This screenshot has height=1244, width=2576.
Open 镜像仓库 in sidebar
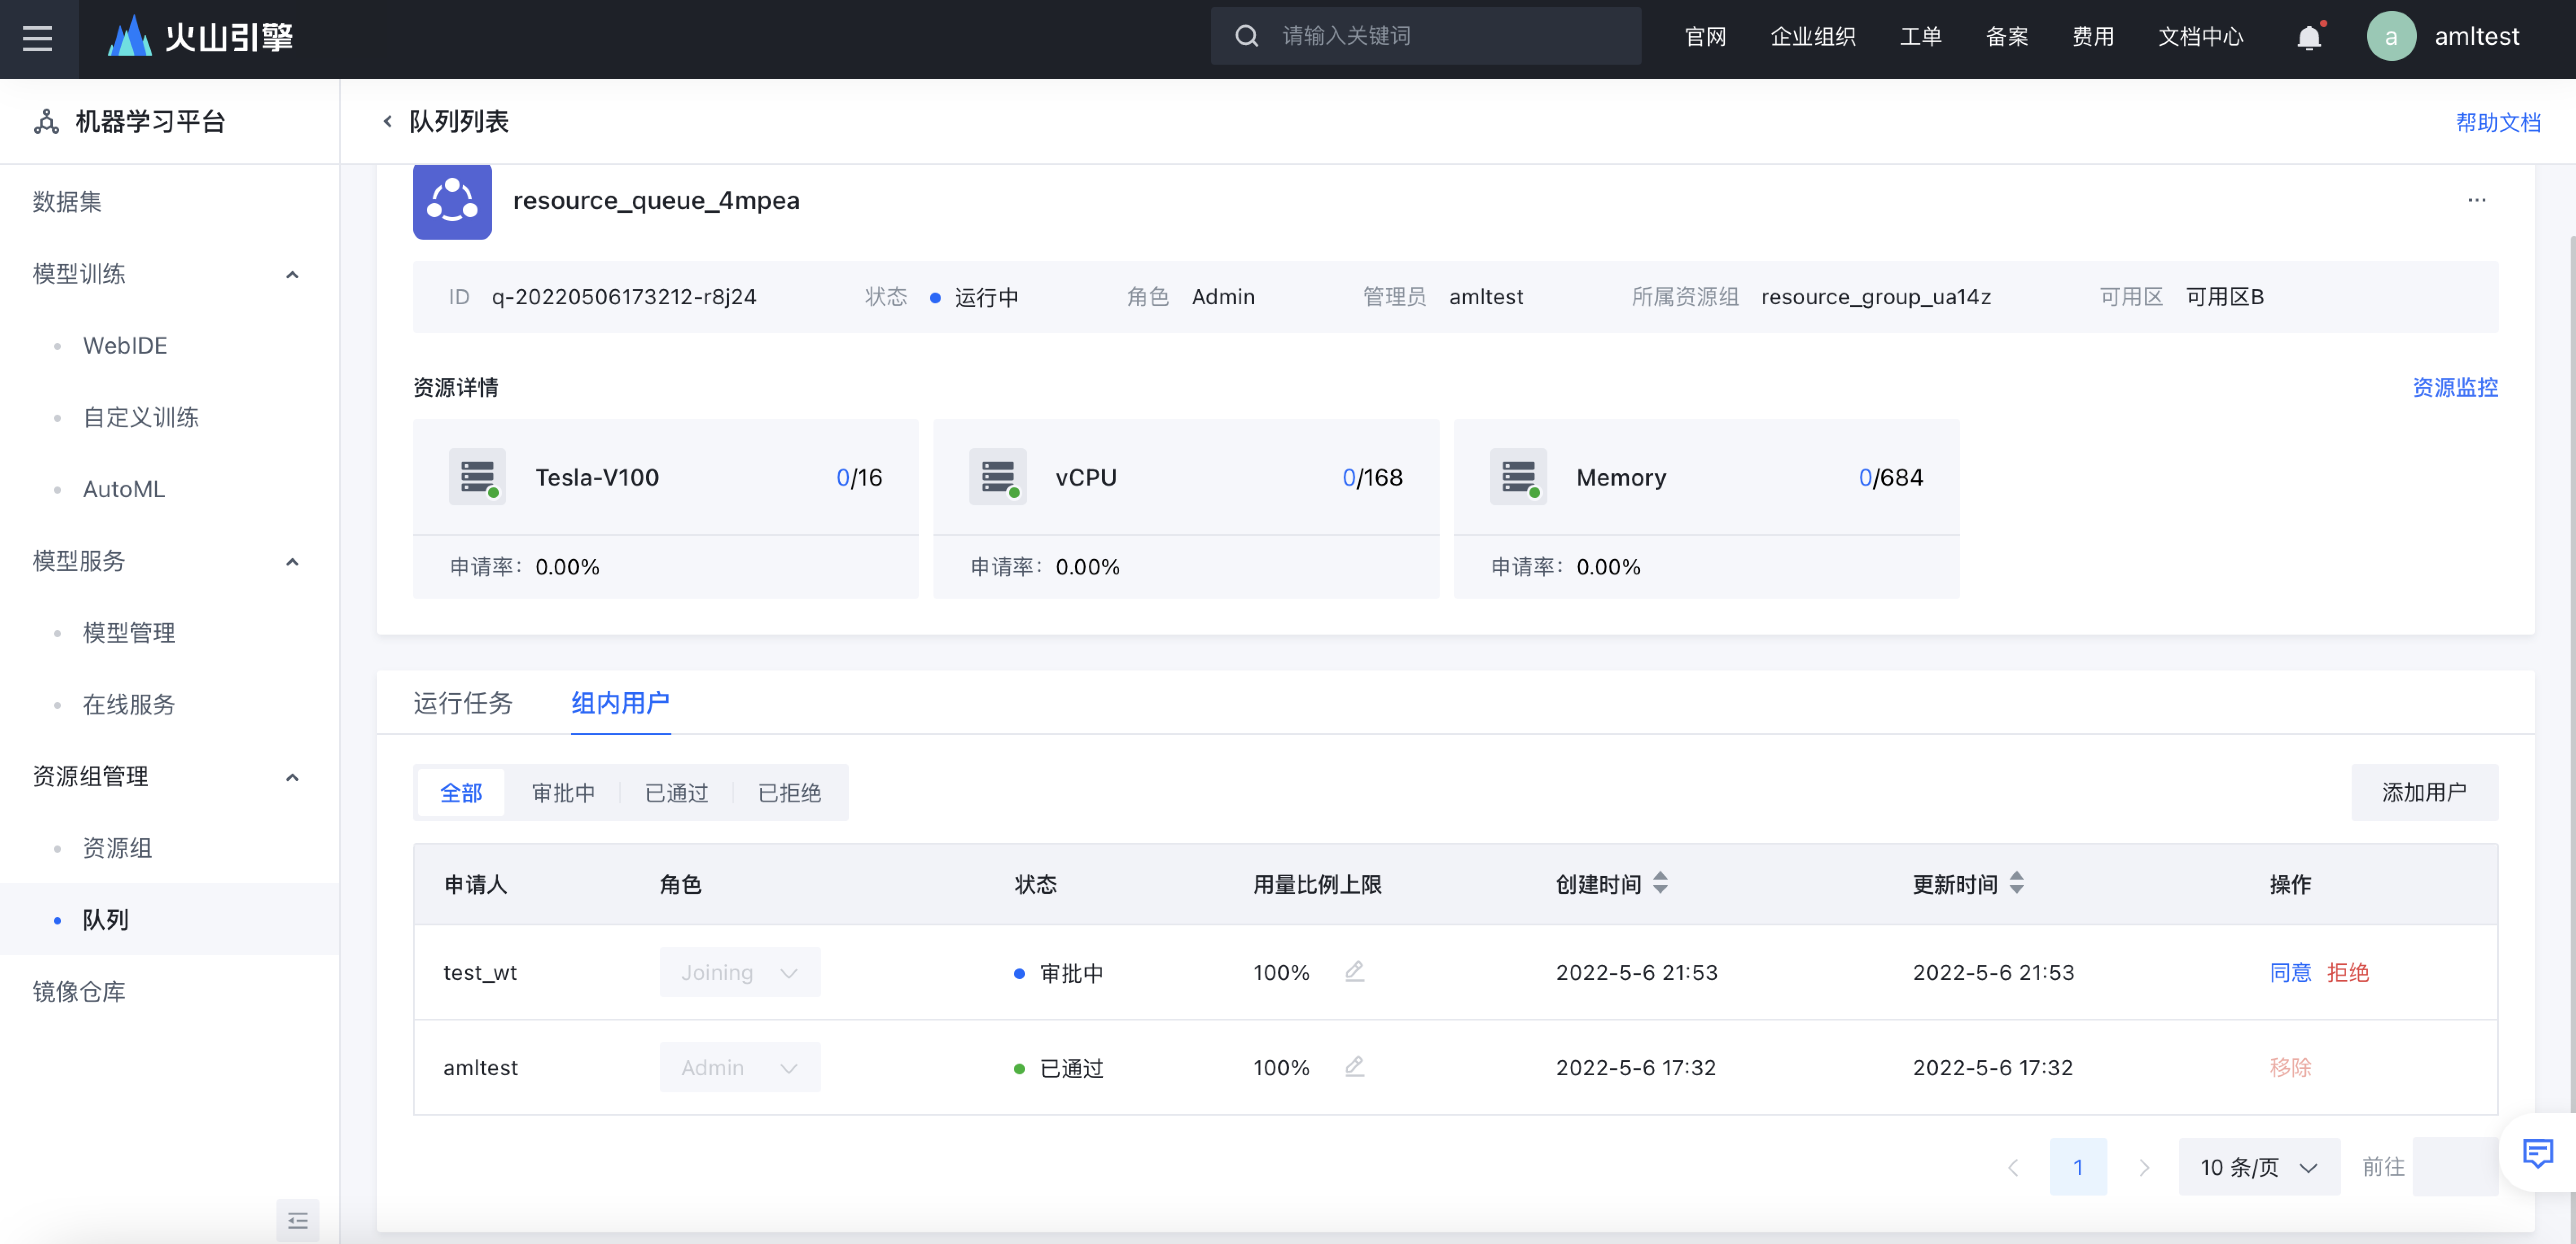(78, 992)
